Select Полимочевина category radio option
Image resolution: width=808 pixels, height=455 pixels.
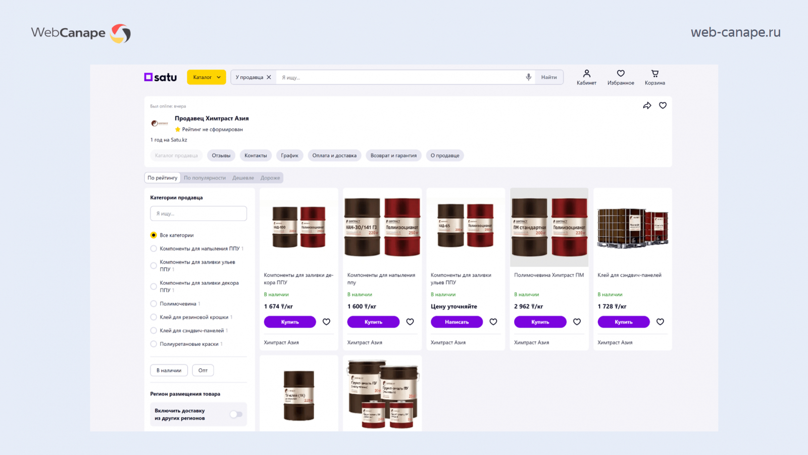[x=154, y=304]
